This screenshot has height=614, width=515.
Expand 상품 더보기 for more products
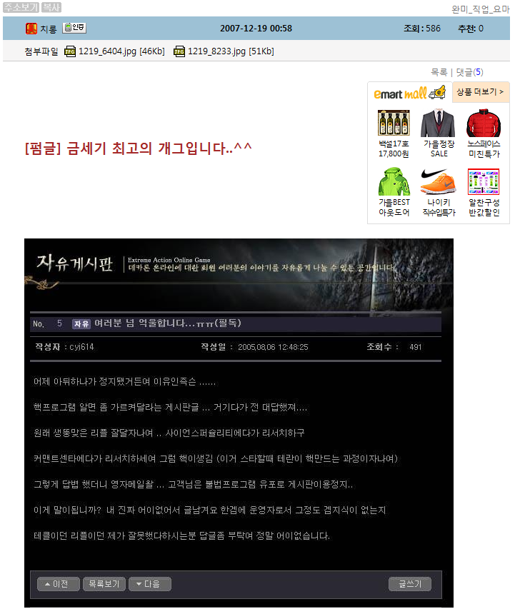[x=480, y=92]
